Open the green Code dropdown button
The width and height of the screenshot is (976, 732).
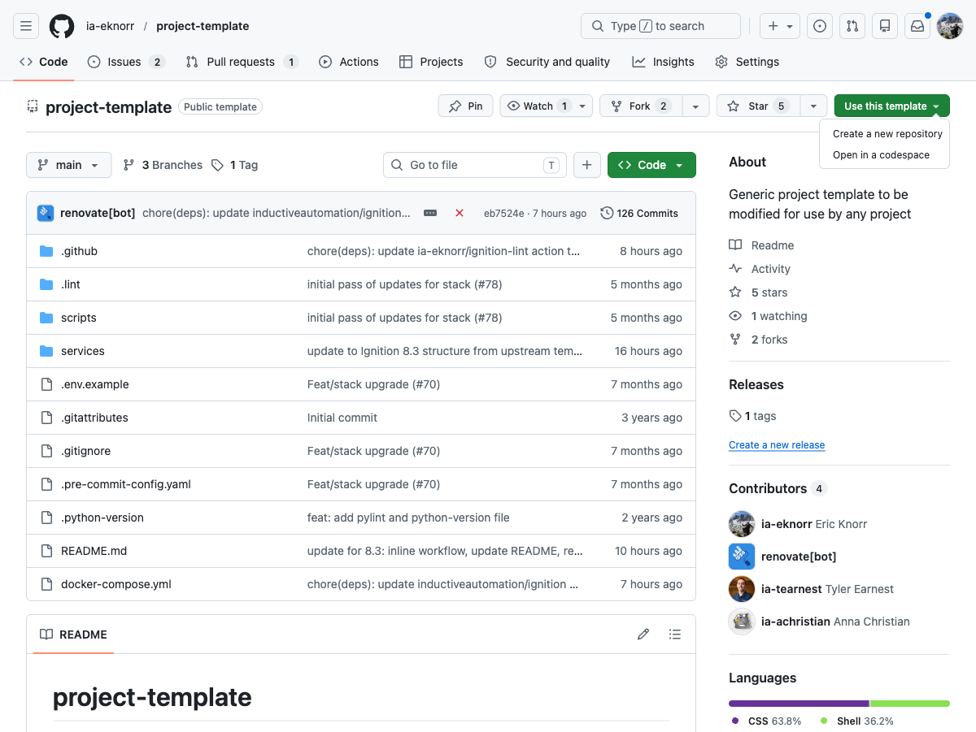[x=651, y=165]
